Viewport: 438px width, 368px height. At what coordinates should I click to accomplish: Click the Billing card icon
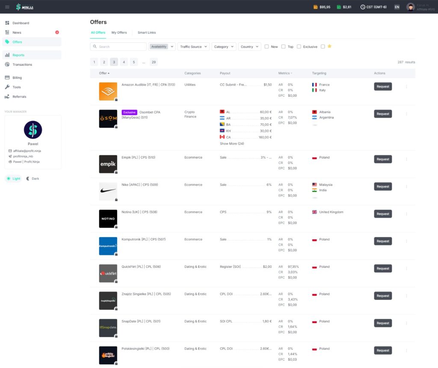point(7,78)
